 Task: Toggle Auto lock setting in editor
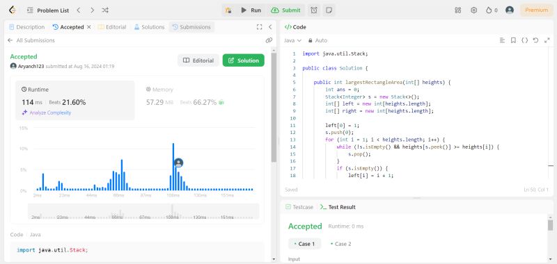(x=318, y=40)
